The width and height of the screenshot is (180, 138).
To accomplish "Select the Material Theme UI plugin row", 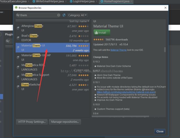I will pyautogui.click(x=53, y=48).
